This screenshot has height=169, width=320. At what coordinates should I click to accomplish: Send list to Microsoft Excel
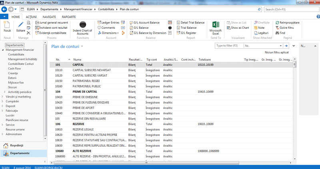(x=216, y=28)
